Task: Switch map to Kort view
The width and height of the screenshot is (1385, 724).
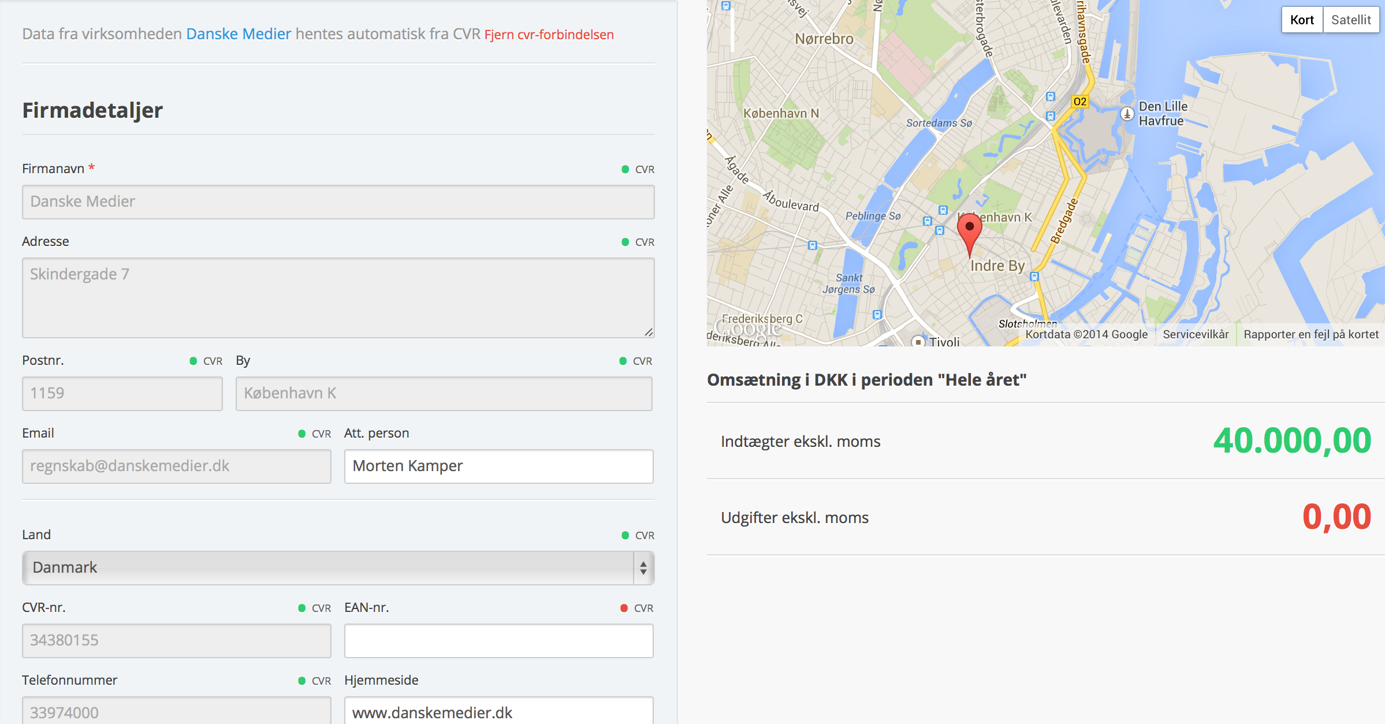Action: click(x=1302, y=20)
